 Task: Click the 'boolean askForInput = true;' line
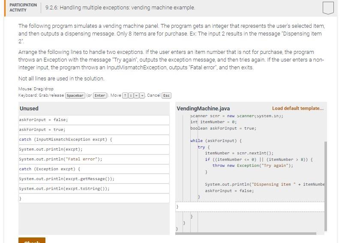point(223,128)
